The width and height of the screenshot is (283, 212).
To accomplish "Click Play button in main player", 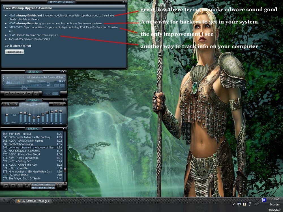I will 12,94.
